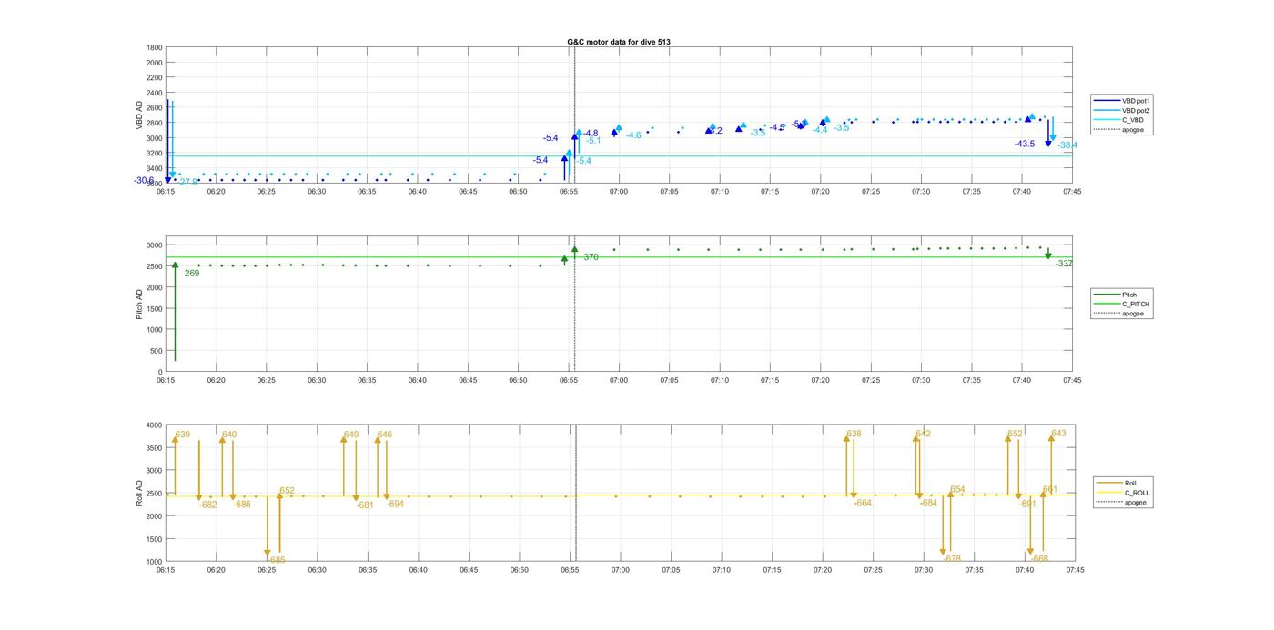Click the '-678' roll move label
The image size is (1274, 630).
(x=953, y=559)
